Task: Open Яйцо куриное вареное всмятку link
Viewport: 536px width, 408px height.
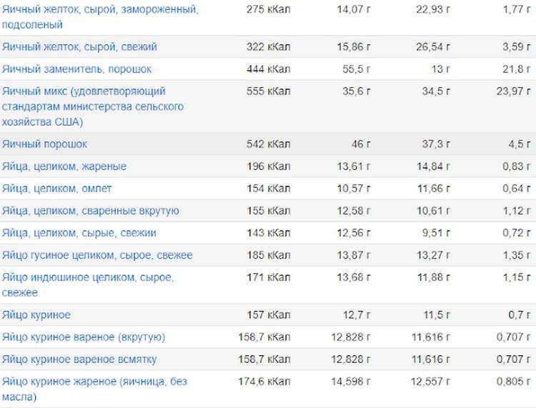Action: pos(79,359)
